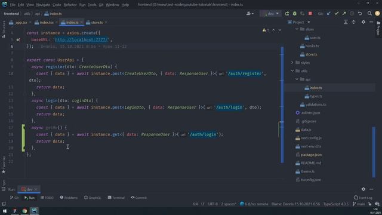
Task: Open the Refactor menu
Action: (x=70, y=5)
